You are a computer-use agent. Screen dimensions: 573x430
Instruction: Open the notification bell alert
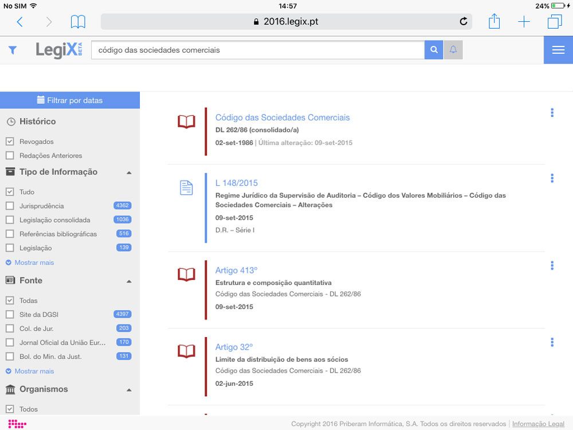pyautogui.click(x=453, y=50)
